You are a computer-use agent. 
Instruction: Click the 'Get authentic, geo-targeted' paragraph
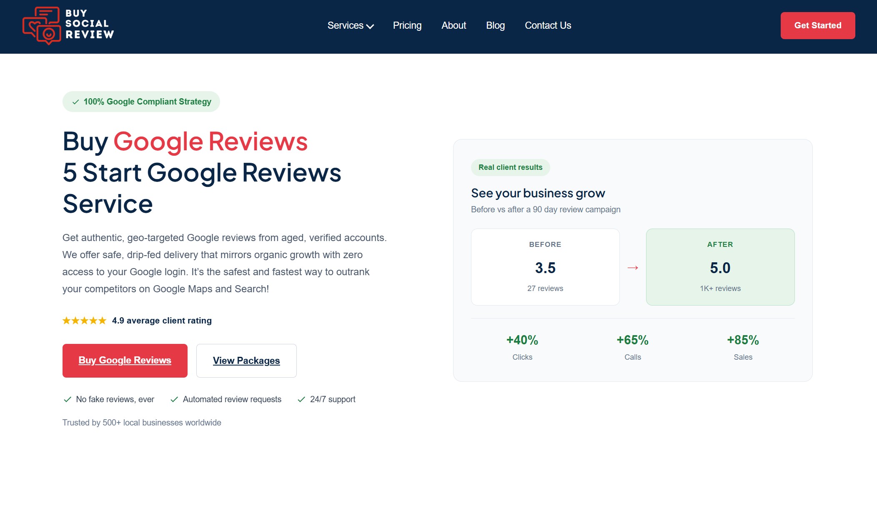[x=225, y=263]
